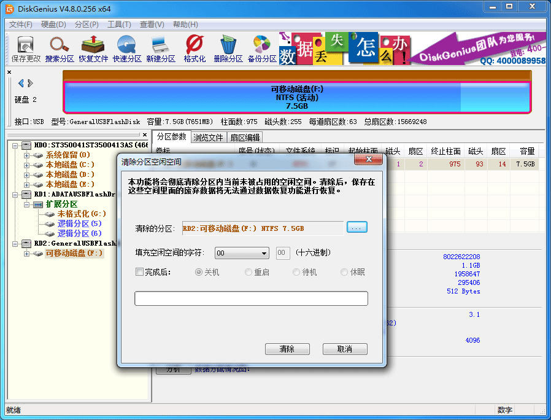Open 备份分区 from the toolbar
Image resolution: width=551 pixels, height=420 pixels.
point(262,49)
